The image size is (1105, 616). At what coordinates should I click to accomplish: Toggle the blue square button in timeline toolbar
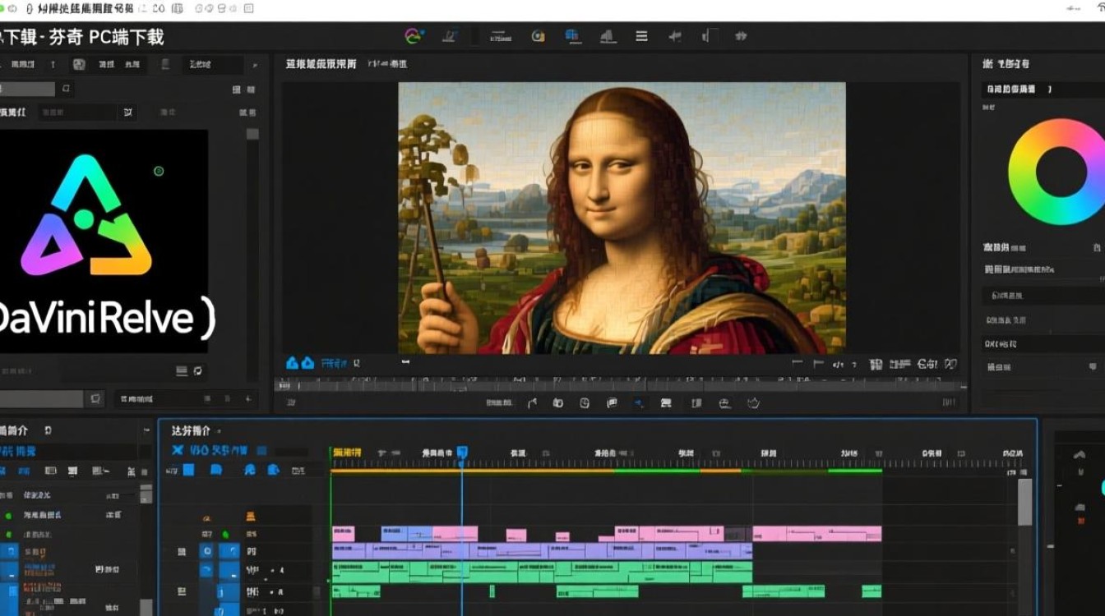(x=188, y=470)
